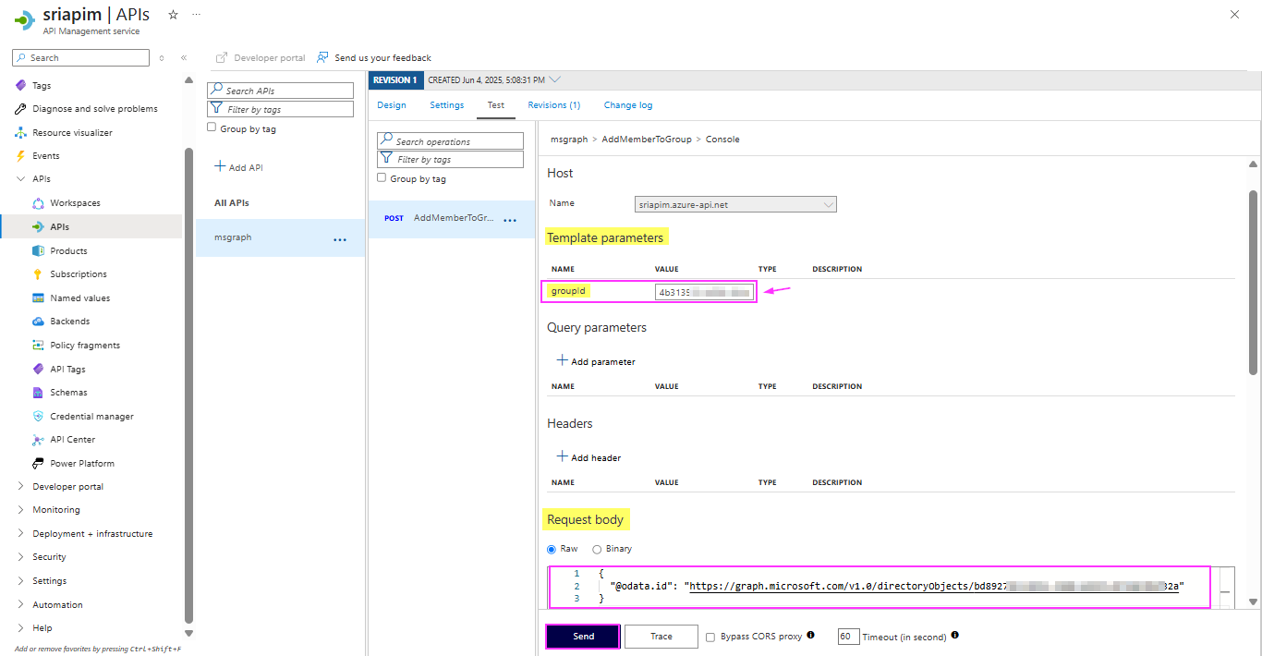Check Bypass CORS proxy checkbox

(710, 637)
